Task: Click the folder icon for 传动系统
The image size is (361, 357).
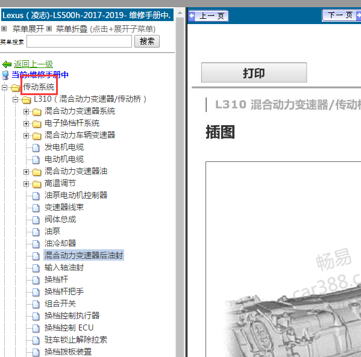Action: pos(16,88)
